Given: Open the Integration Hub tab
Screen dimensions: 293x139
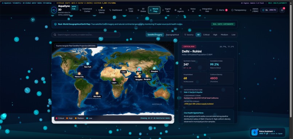Looking at the screenshot, I should (x=206, y=10).
